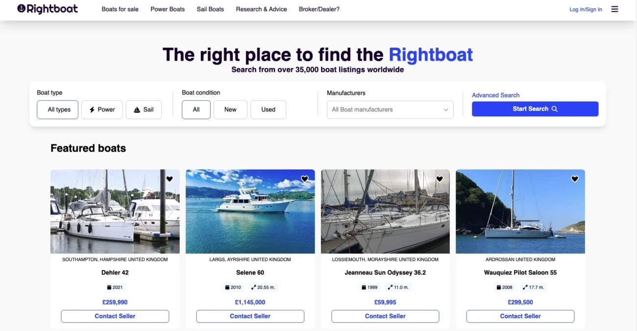Click the sailboat icon on the Sail filter
This screenshot has height=331, width=637.
137,110
